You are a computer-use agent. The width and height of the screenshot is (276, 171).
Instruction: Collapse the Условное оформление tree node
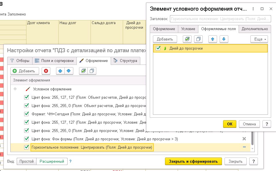[x=15, y=89]
